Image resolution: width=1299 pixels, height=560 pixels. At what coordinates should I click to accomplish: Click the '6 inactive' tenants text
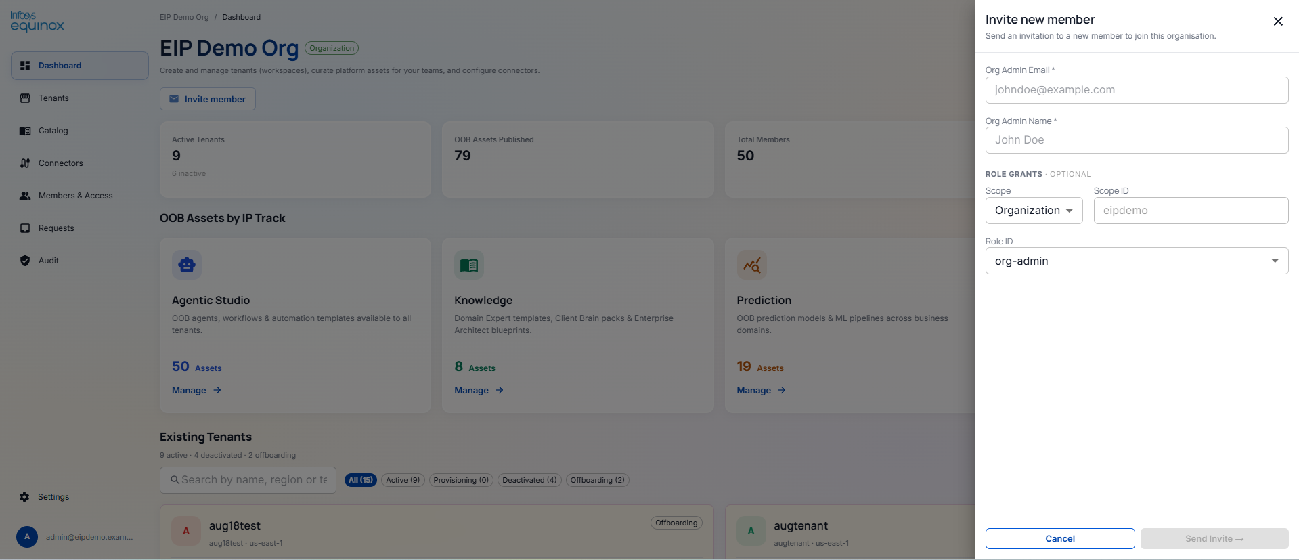pos(189,173)
